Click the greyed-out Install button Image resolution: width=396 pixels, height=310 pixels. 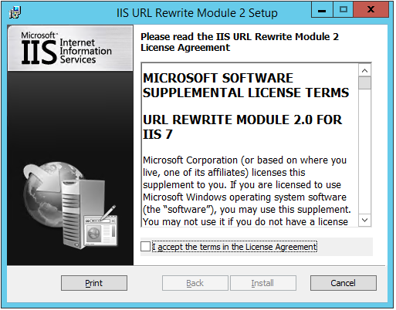click(263, 283)
